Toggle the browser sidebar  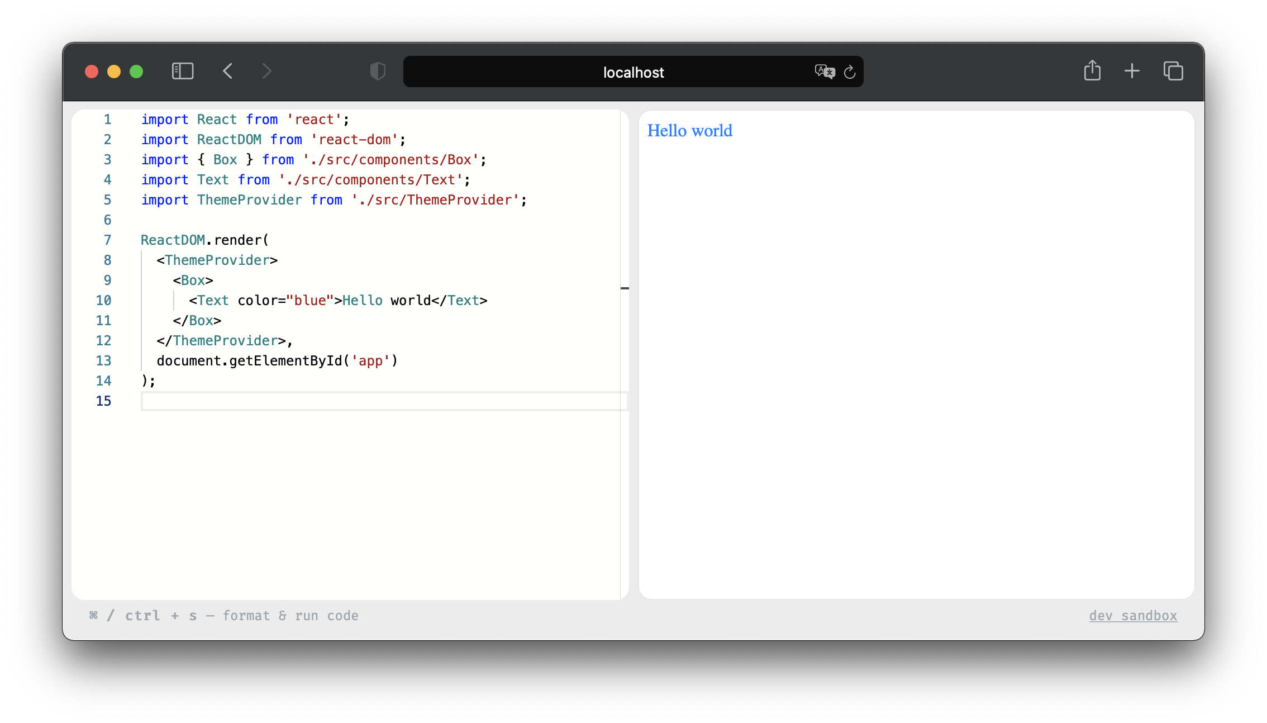tap(183, 71)
